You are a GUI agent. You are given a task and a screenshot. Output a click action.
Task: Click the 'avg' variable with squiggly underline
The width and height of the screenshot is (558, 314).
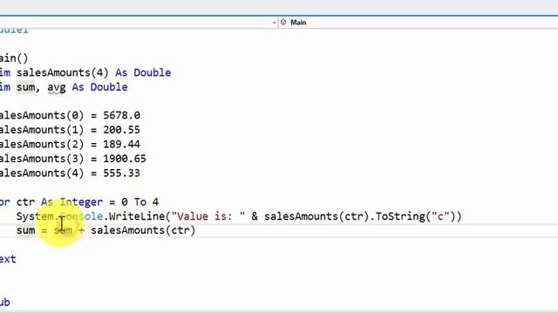click(57, 87)
